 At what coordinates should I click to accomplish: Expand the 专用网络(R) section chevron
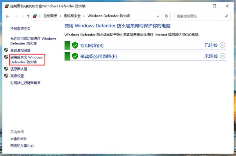(222, 45)
